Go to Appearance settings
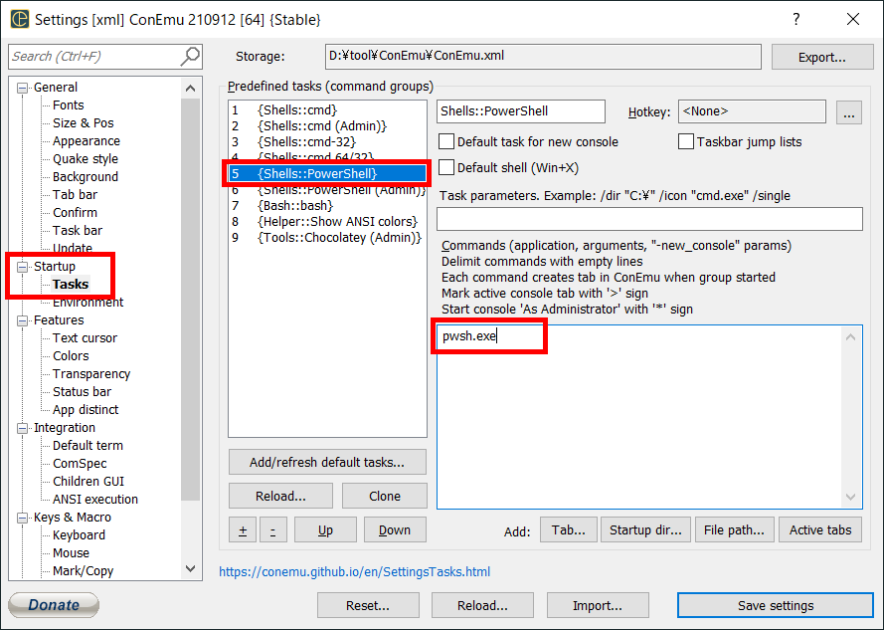This screenshot has width=884, height=630. pos(87,141)
